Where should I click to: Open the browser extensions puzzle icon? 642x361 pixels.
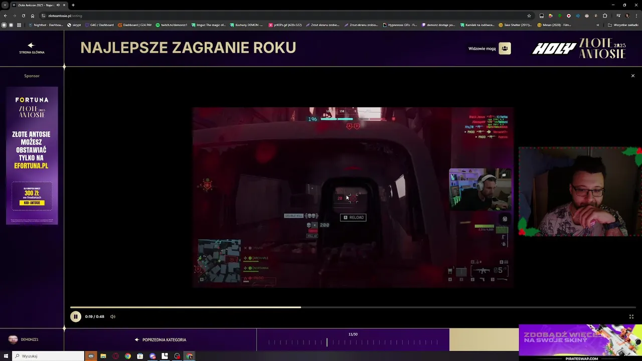[x=605, y=16]
